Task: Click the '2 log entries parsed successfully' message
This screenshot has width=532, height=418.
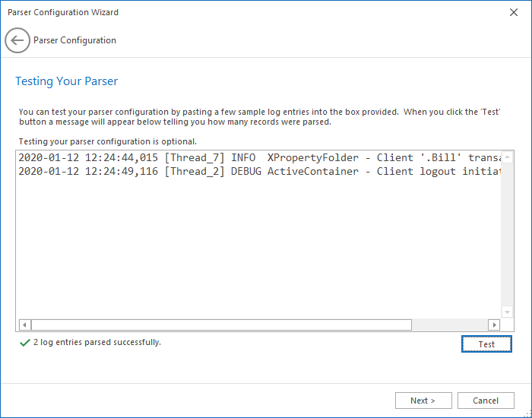Action: [x=97, y=343]
